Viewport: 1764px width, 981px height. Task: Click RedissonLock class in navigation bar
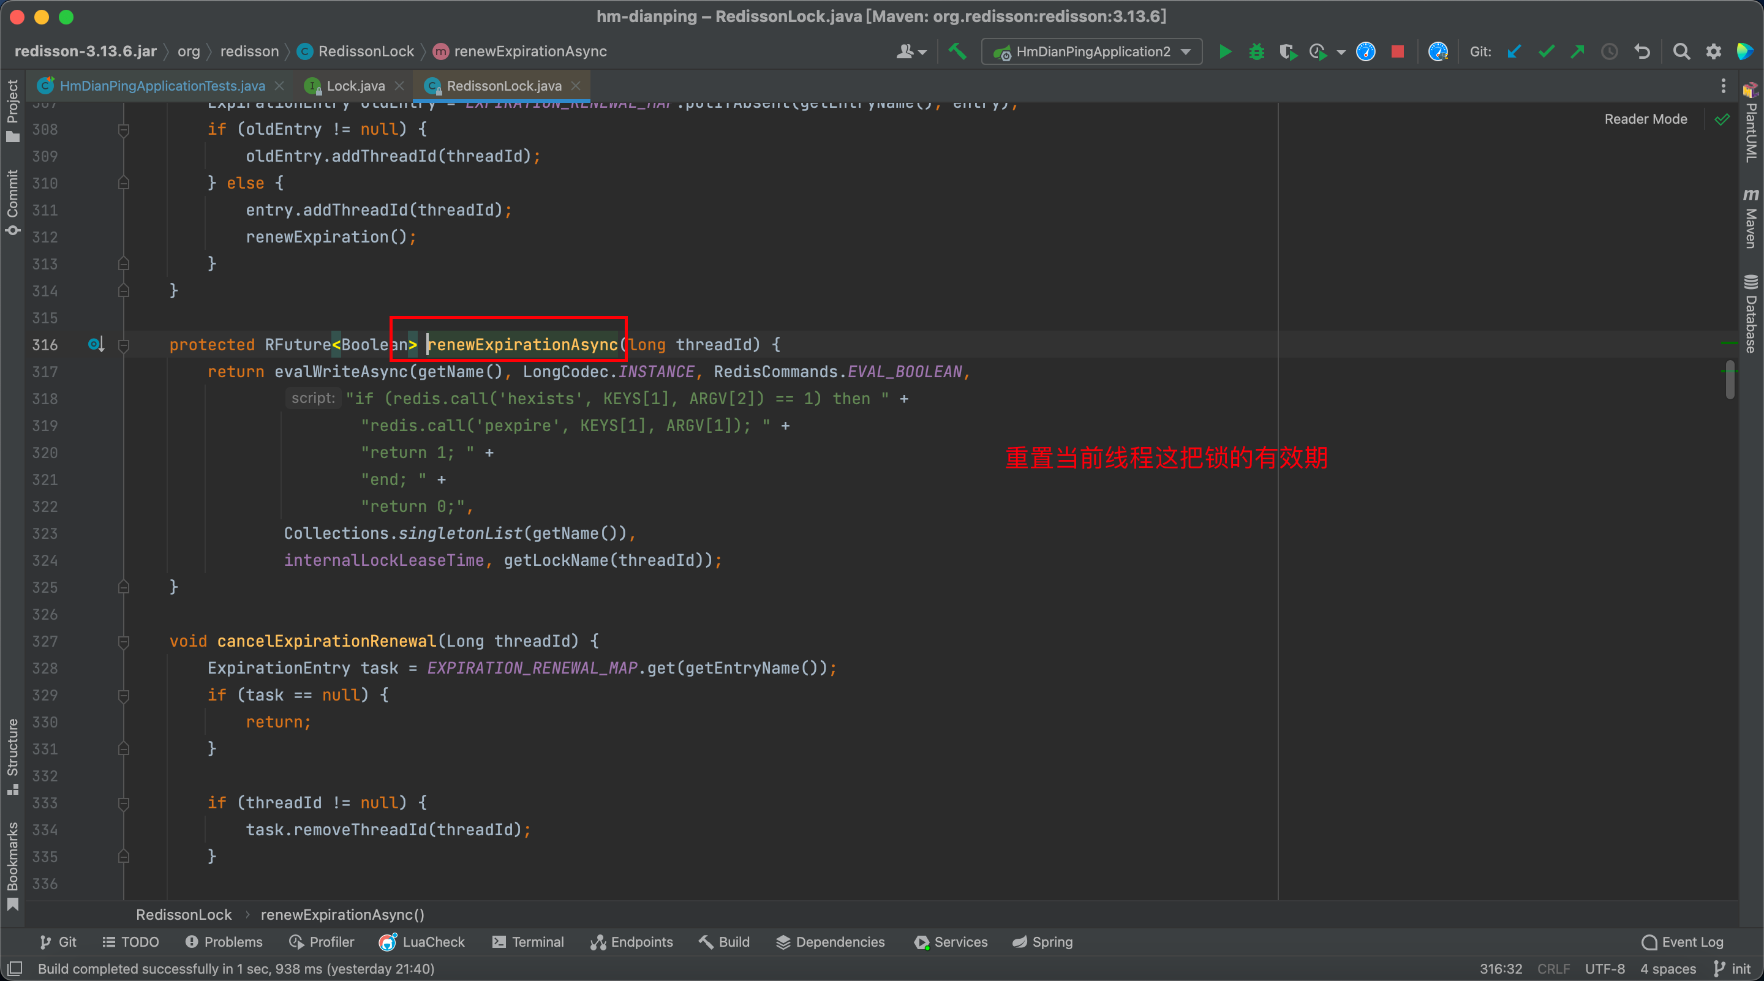pos(356,51)
